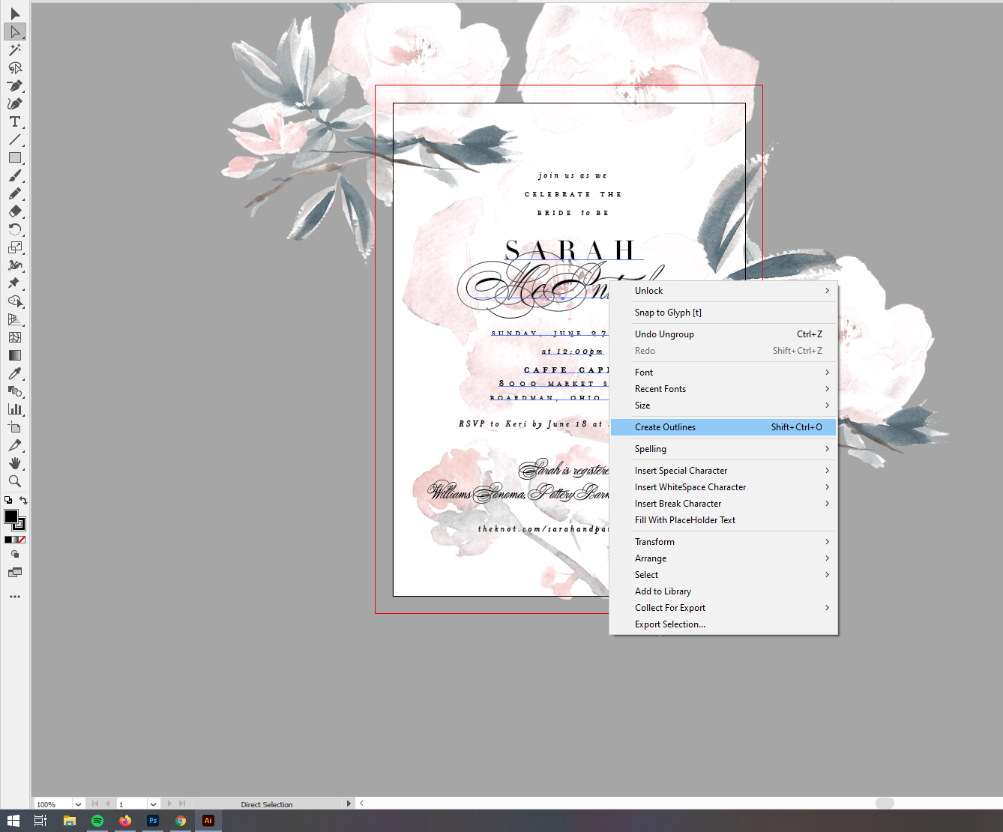Select the Magic Wand tool
The image size is (1003, 832).
coord(14,50)
